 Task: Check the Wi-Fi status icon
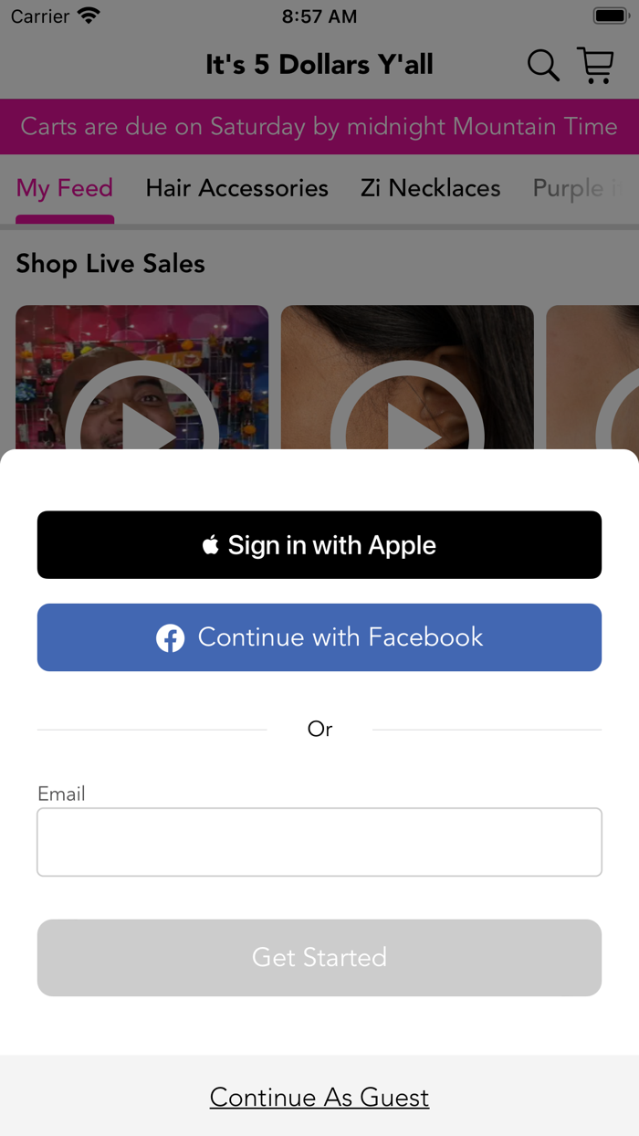[x=89, y=16]
